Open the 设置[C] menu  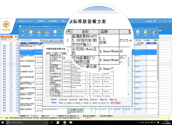(64, 21)
